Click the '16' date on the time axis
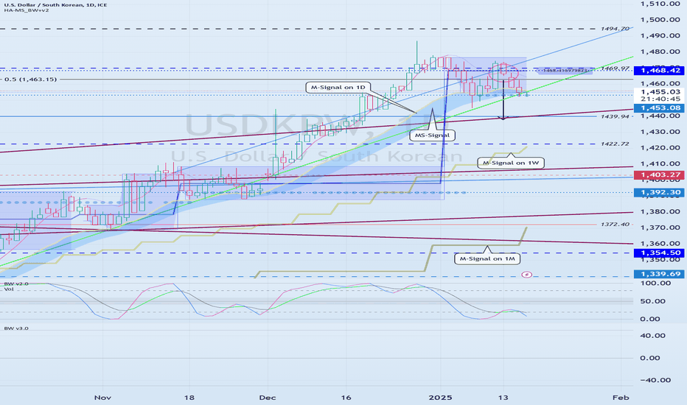This screenshot has height=405, width=687. [x=346, y=398]
